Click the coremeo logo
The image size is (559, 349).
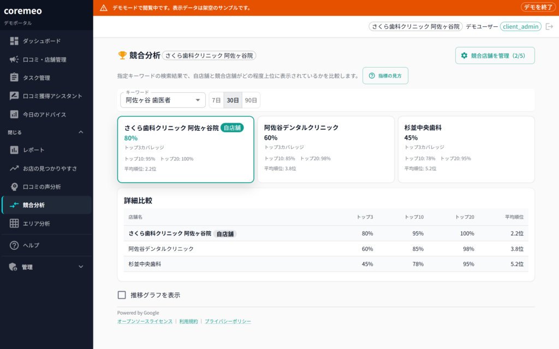[x=23, y=11]
